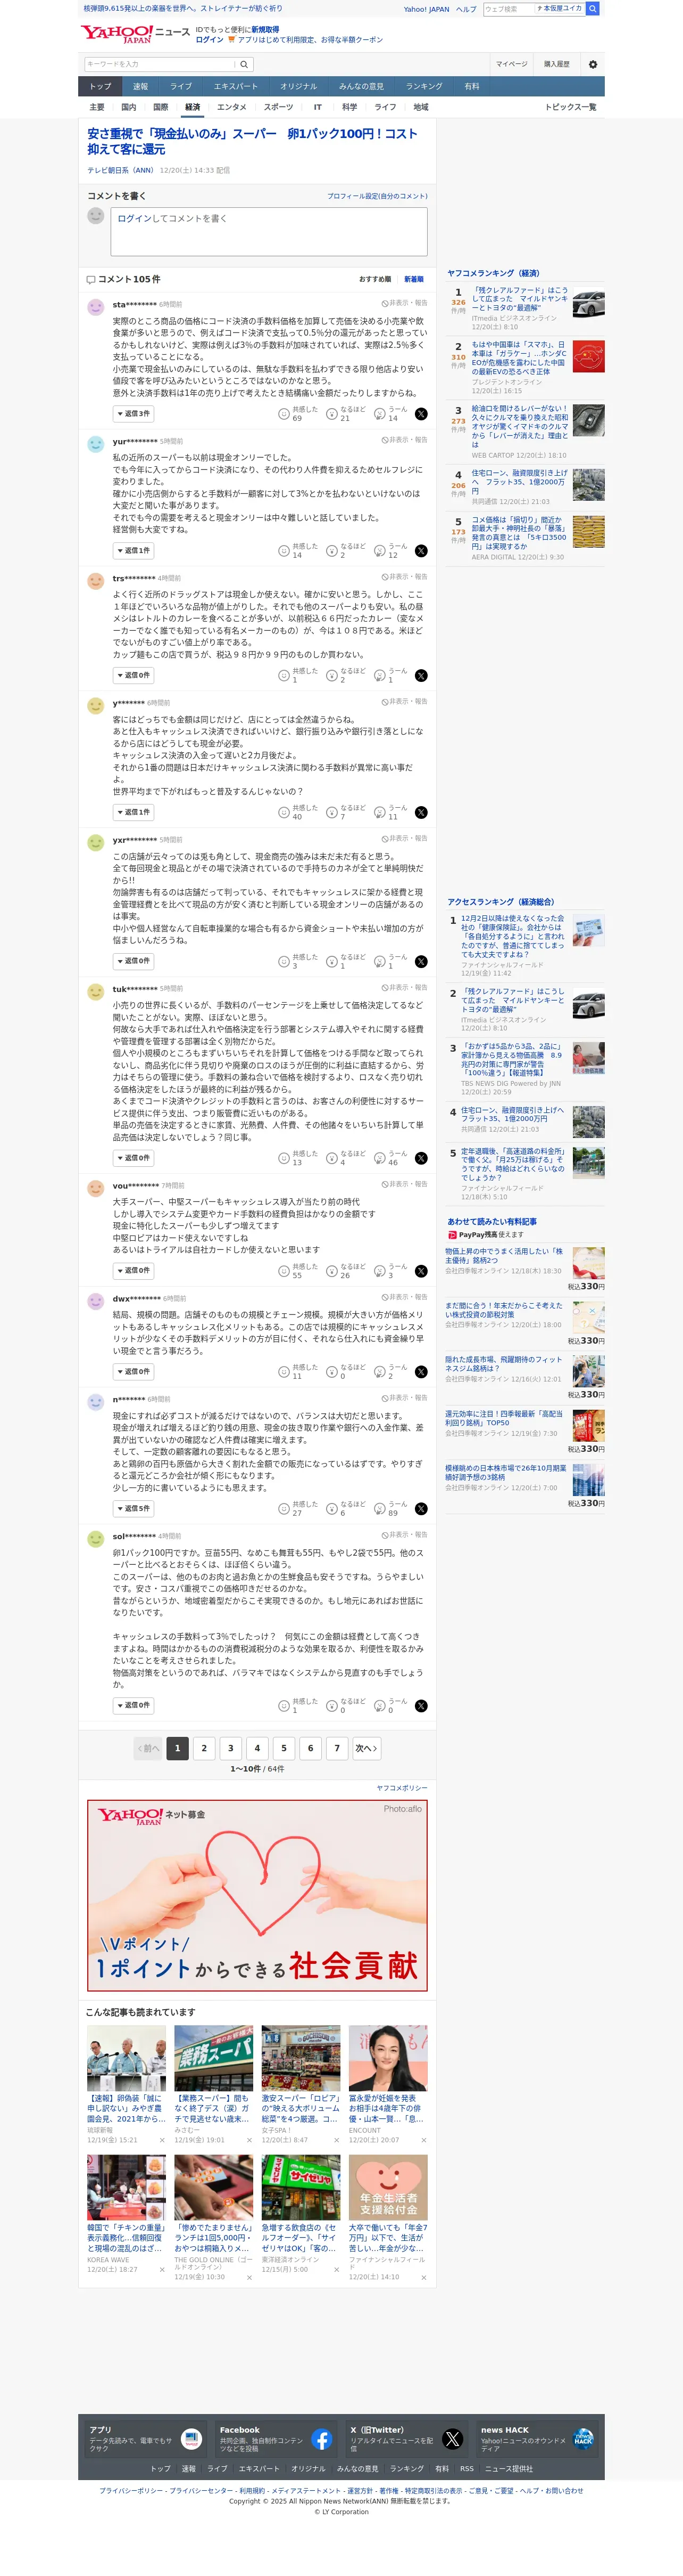Open RSS link in footer
The image size is (683, 2576).
(x=468, y=2468)
